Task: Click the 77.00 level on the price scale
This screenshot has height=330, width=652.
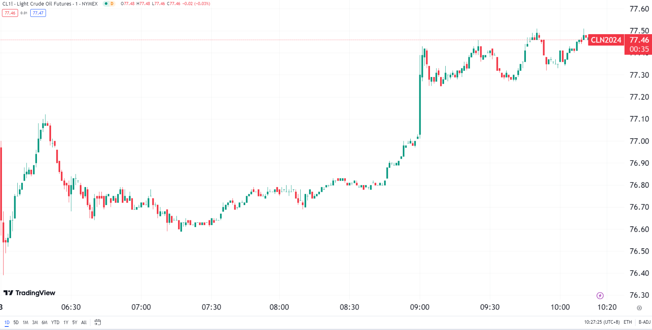Action: (639, 141)
